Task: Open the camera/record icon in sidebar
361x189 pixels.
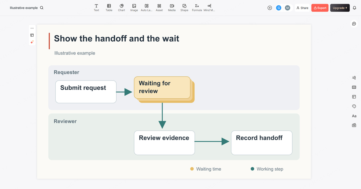Action: tap(354, 125)
